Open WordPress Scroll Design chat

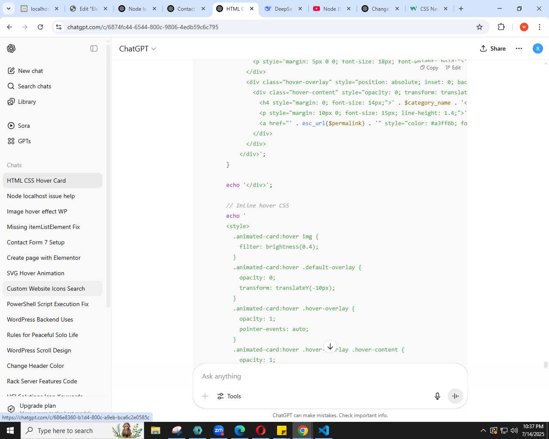click(52, 350)
